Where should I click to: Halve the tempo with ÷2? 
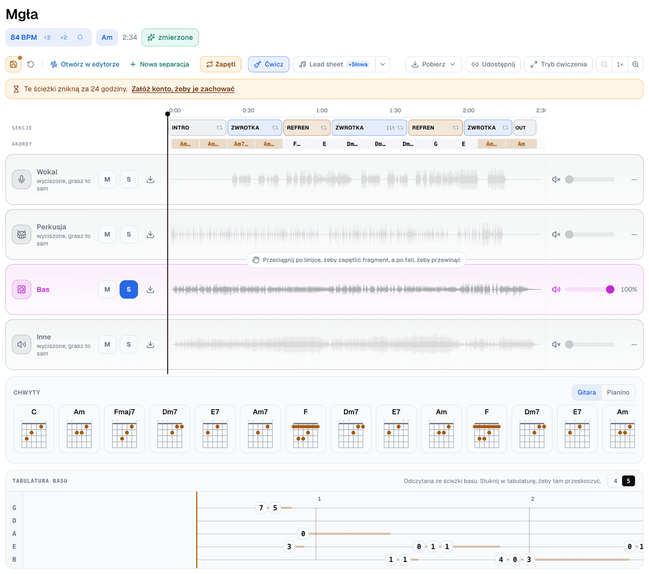(x=47, y=37)
